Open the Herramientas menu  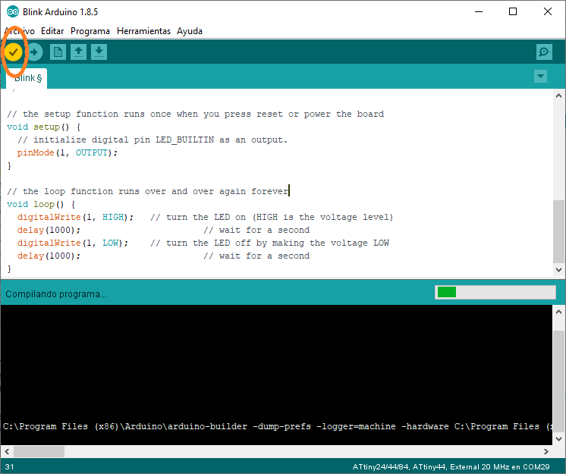pyautogui.click(x=143, y=31)
